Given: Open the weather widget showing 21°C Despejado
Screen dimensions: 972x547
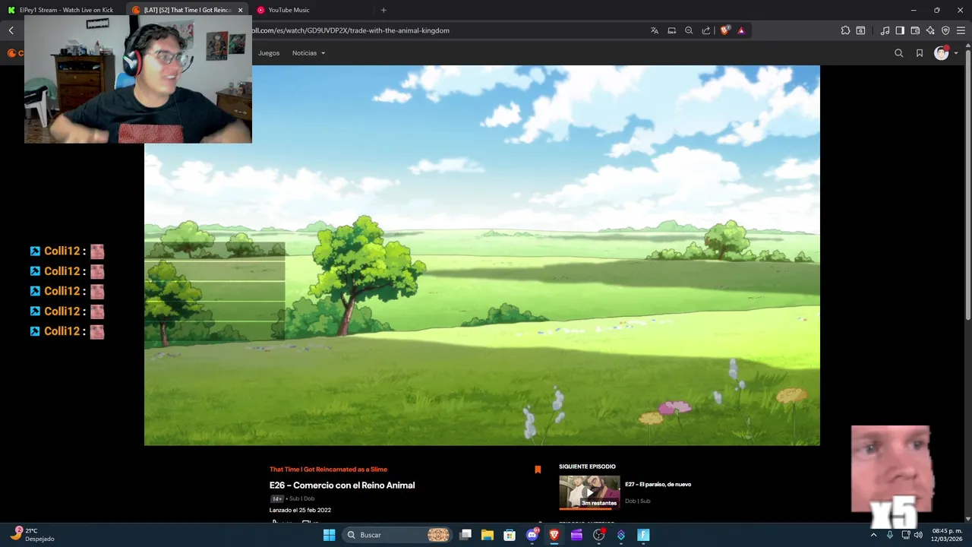Looking at the screenshot, I should coord(34,535).
